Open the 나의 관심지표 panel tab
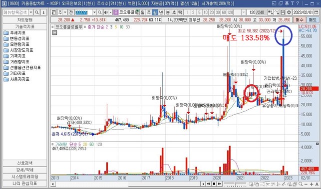 pos(25,184)
